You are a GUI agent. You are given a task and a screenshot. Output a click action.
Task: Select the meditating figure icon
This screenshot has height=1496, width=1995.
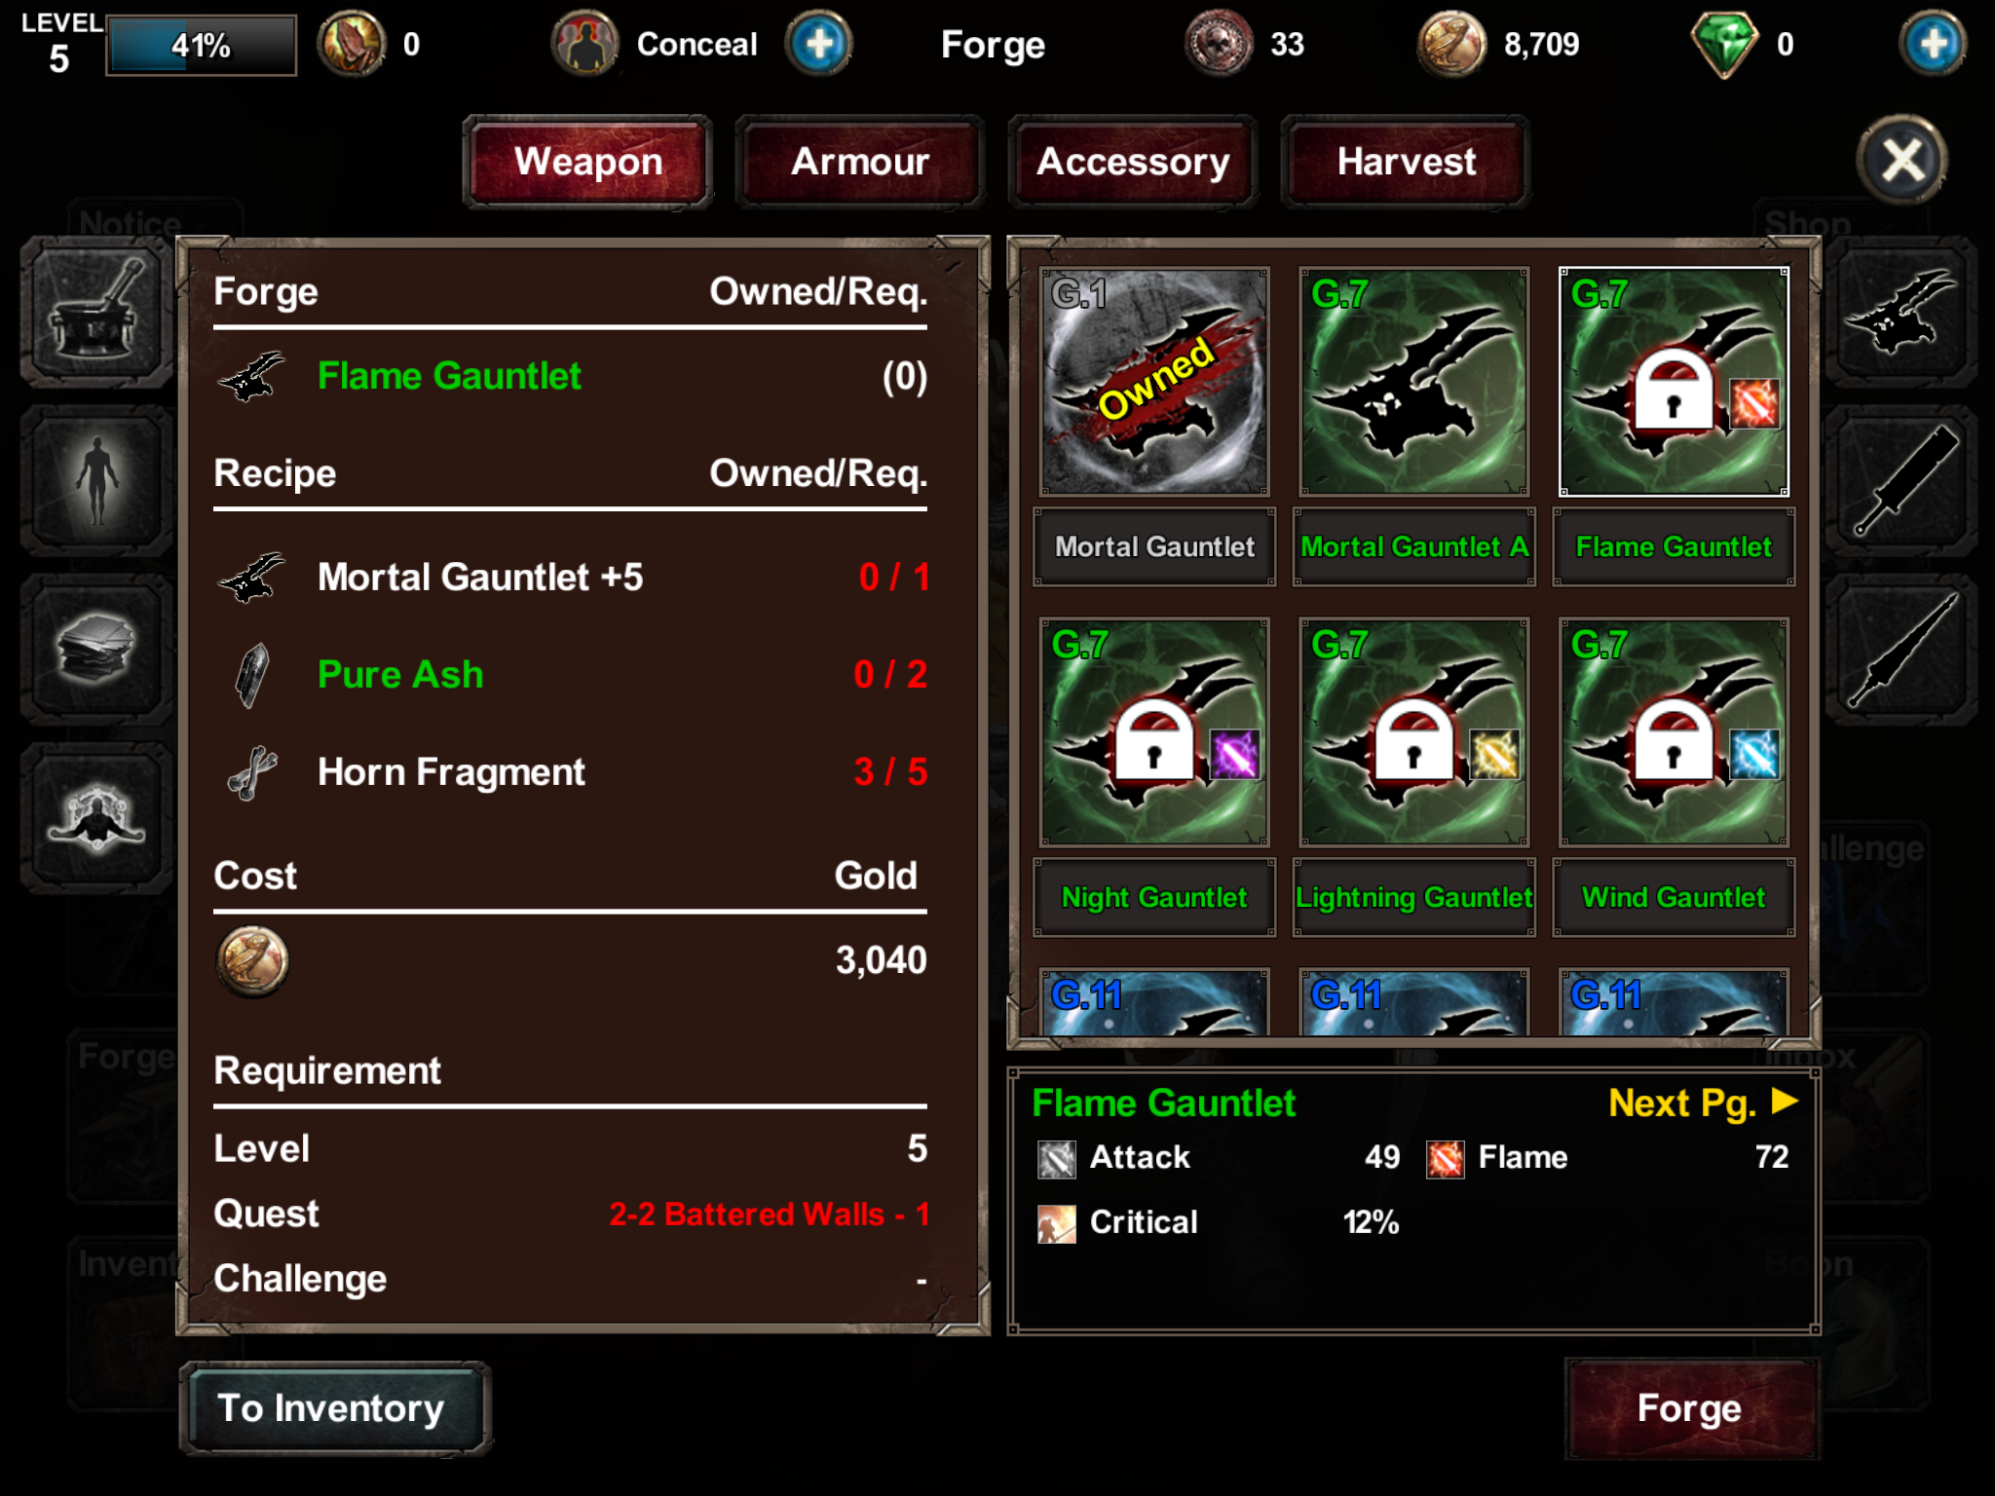pyautogui.click(x=97, y=818)
